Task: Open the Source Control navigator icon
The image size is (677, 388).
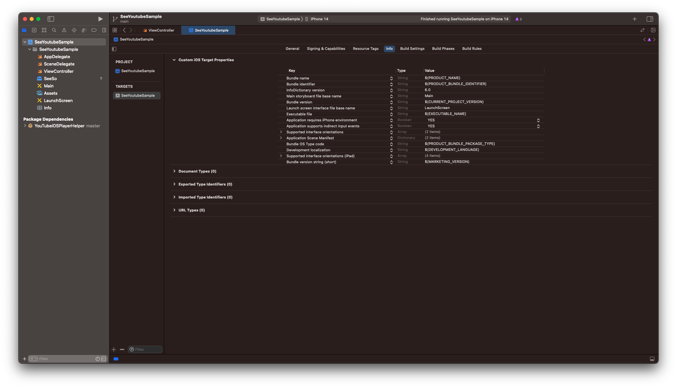Action: [x=34, y=30]
